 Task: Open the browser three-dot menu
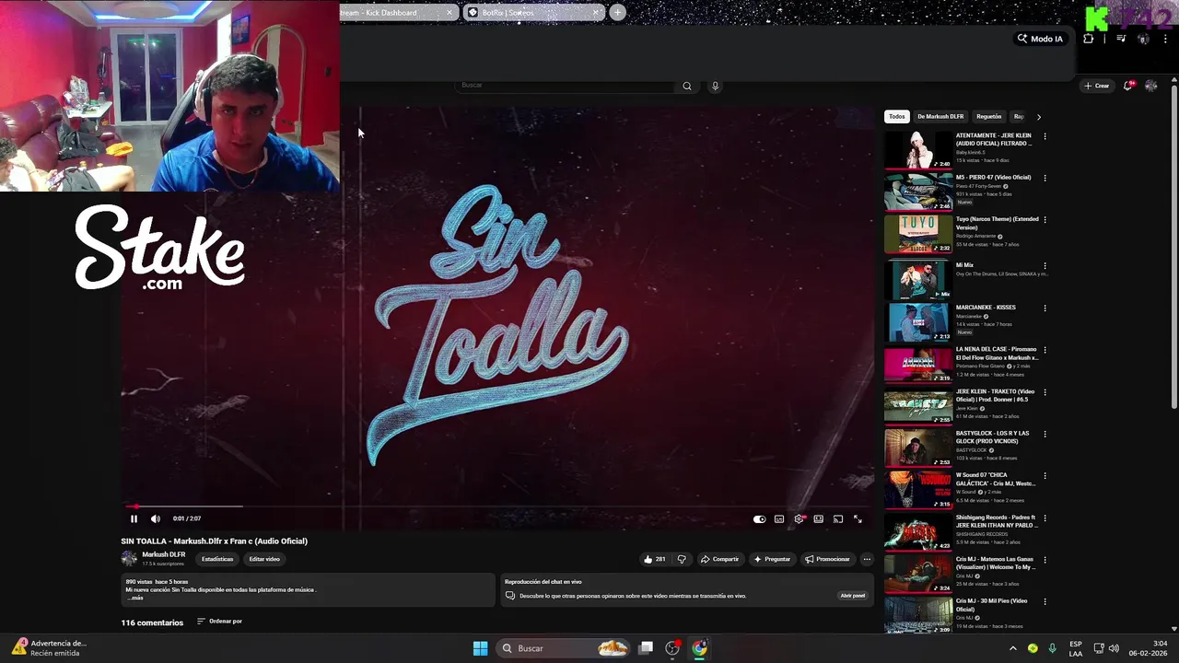[1165, 39]
